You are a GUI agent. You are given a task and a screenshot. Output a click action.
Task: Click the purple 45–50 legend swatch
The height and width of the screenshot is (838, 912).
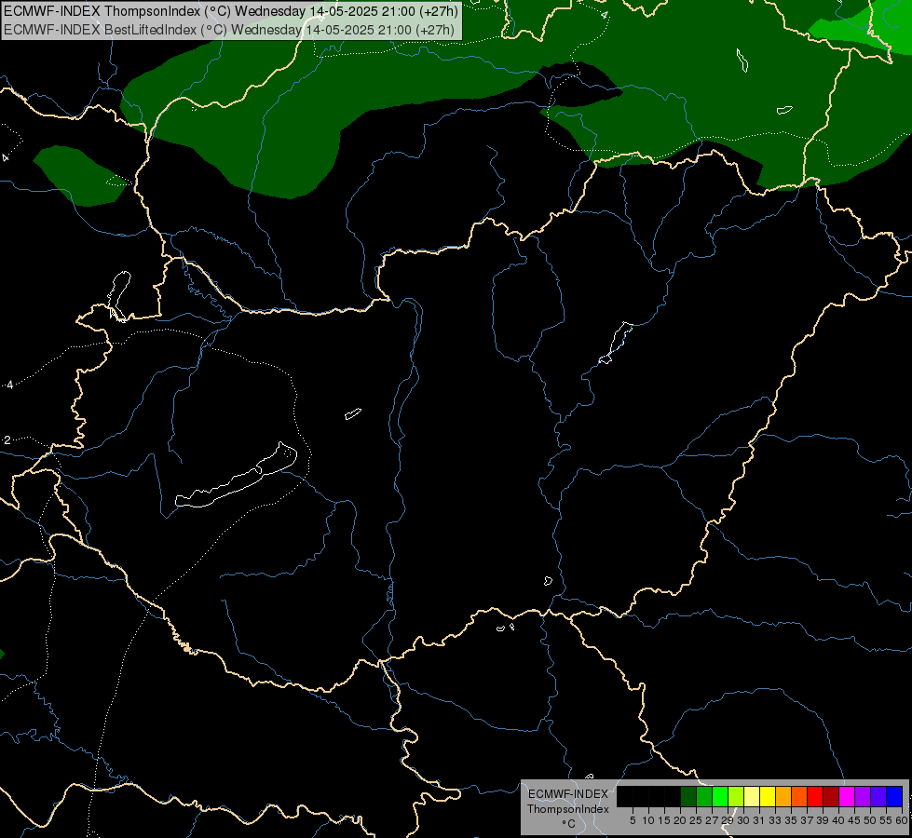863,796
